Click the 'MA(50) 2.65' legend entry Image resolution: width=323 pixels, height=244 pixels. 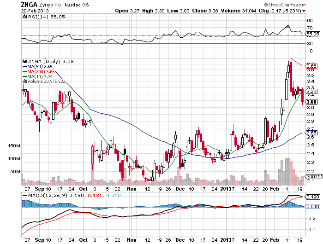[40, 67]
